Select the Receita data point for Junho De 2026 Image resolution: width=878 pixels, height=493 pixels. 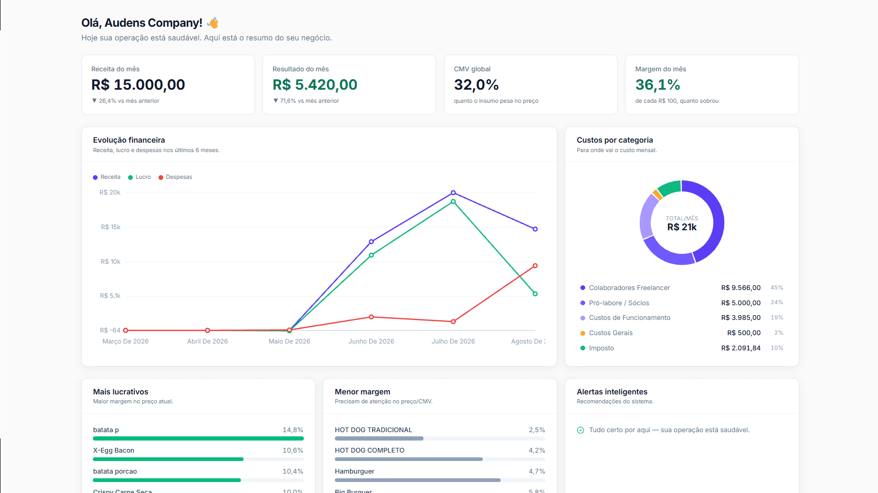tap(372, 242)
